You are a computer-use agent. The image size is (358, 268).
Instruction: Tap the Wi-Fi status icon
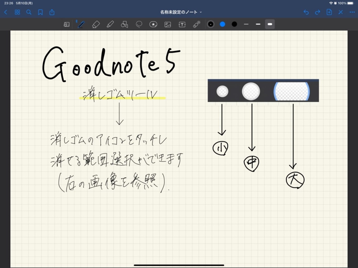[331, 3]
